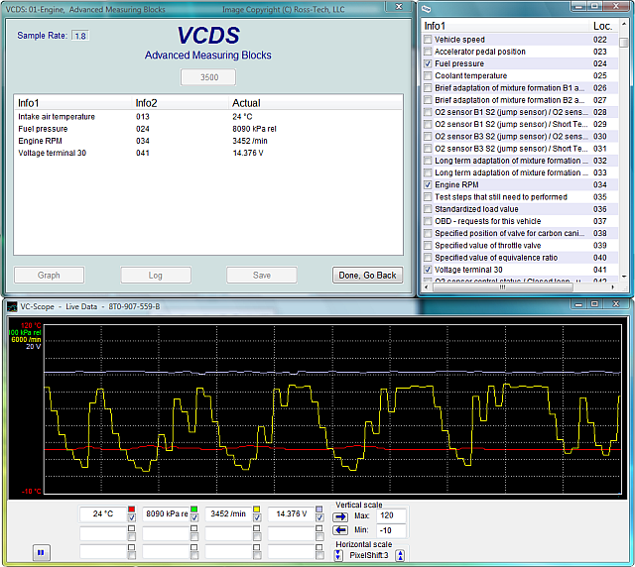Click the Save button

tap(262, 276)
